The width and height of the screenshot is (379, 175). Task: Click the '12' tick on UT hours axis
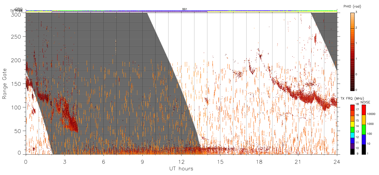181,162
